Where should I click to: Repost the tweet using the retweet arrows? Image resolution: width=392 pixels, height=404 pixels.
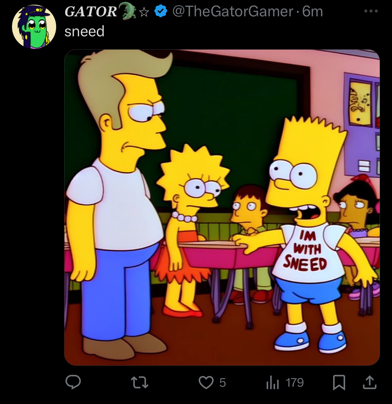point(139,383)
